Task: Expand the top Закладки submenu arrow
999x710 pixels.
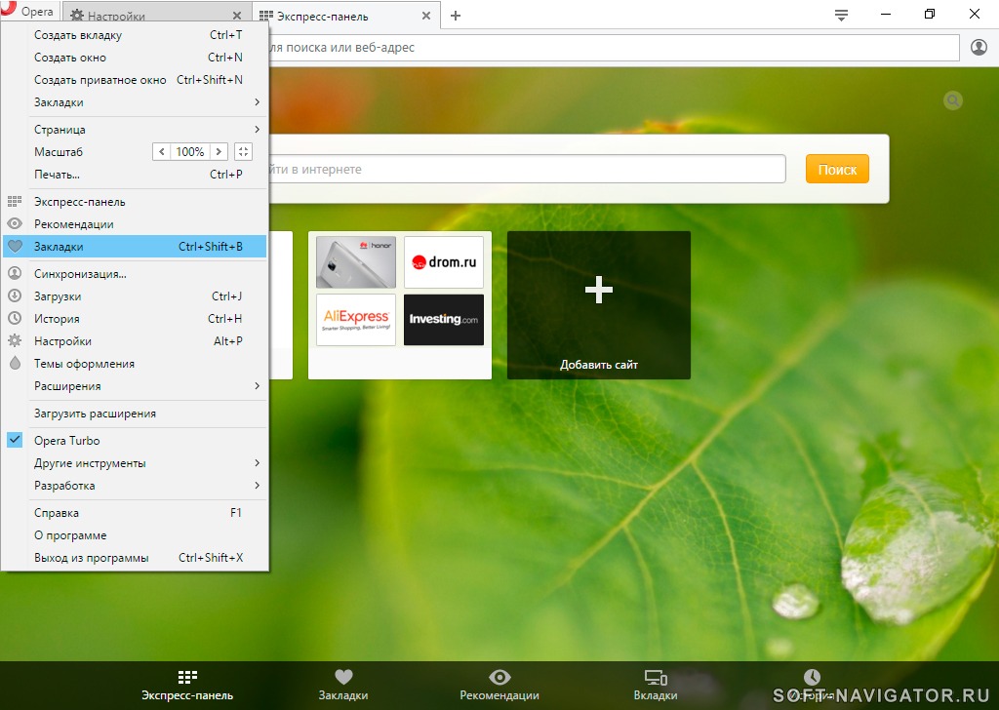Action: coord(257,101)
